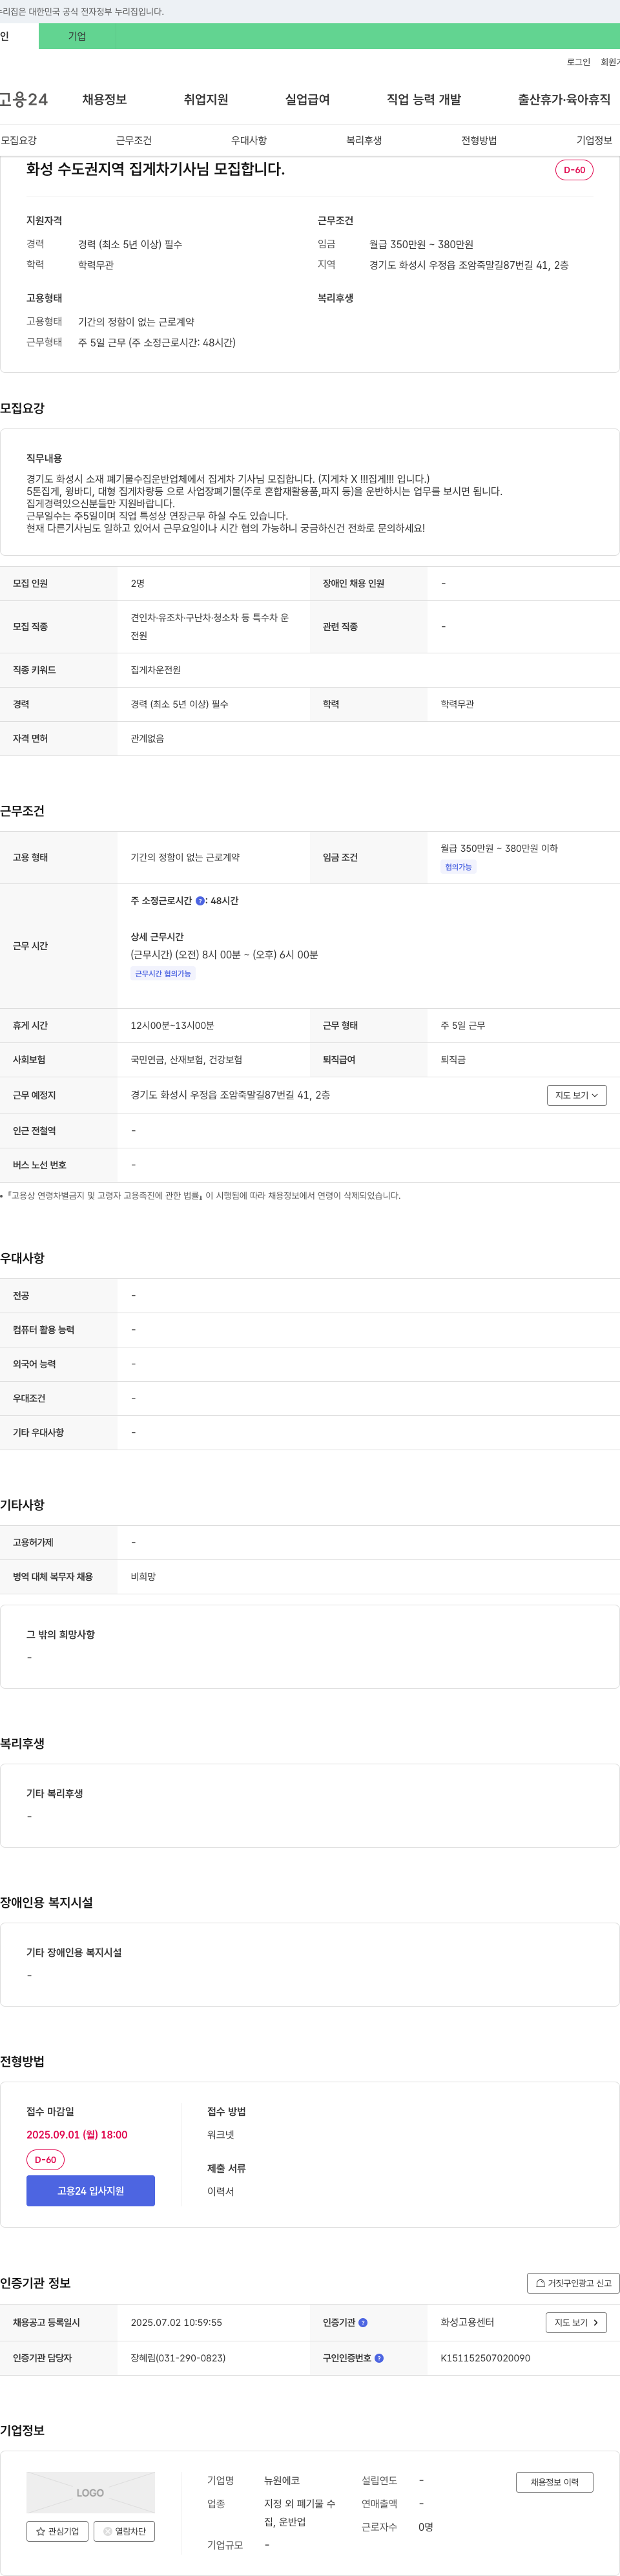Image resolution: width=620 pixels, height=2576 pixels.
Task: Open the 직업 능력 개발 menu
Action: (x=424, y=99)
